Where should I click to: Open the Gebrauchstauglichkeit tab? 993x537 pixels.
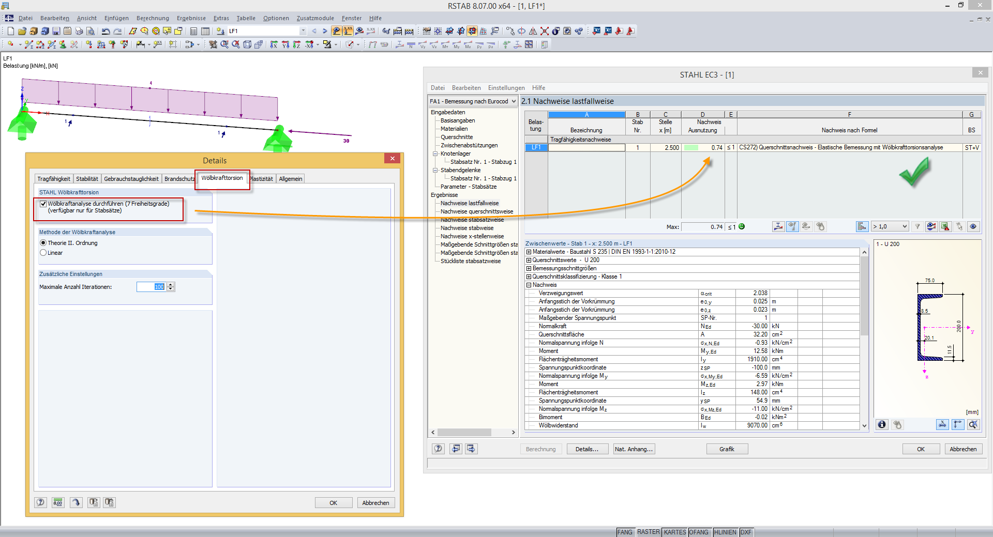click(131, 179)
